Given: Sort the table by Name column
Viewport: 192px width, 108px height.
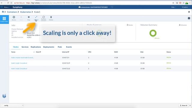Looking at the screenshot, I should pos(13,52).
